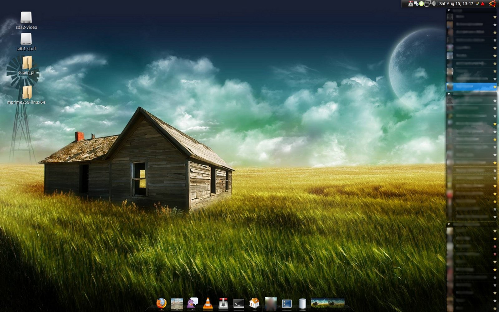Open the Ubuntu logo menu in the tray

(x=492, y=4)
